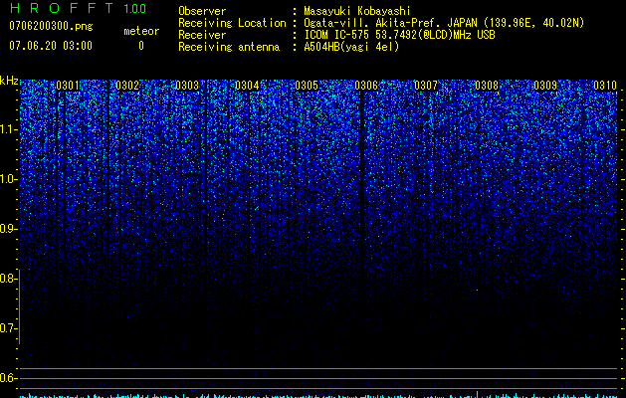This screenshot has width=626, height=398.
Task: Click the Observer label
Action: click(x=202, y=11)
